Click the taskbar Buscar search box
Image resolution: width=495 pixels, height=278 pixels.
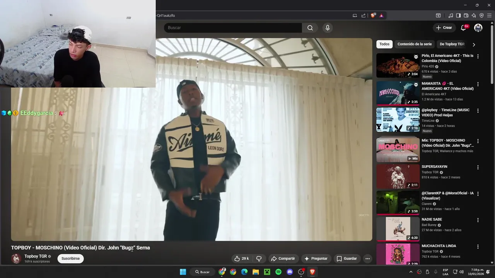click(x=202, y=272)
